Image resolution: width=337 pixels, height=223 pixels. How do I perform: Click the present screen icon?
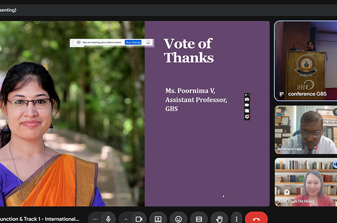point(158,219)
